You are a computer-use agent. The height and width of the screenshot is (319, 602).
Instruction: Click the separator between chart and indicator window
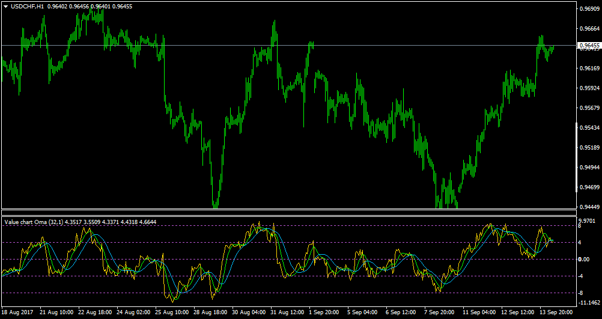click(288, 212)
